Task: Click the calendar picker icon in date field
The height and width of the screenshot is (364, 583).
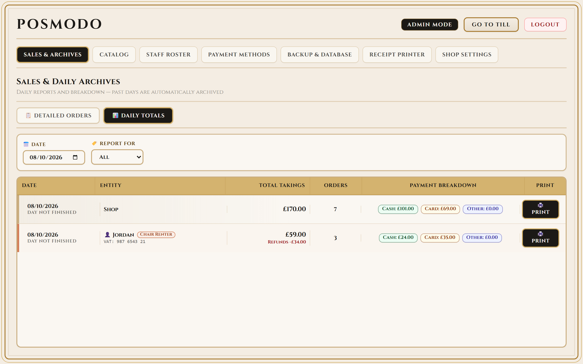Action: 75,157
